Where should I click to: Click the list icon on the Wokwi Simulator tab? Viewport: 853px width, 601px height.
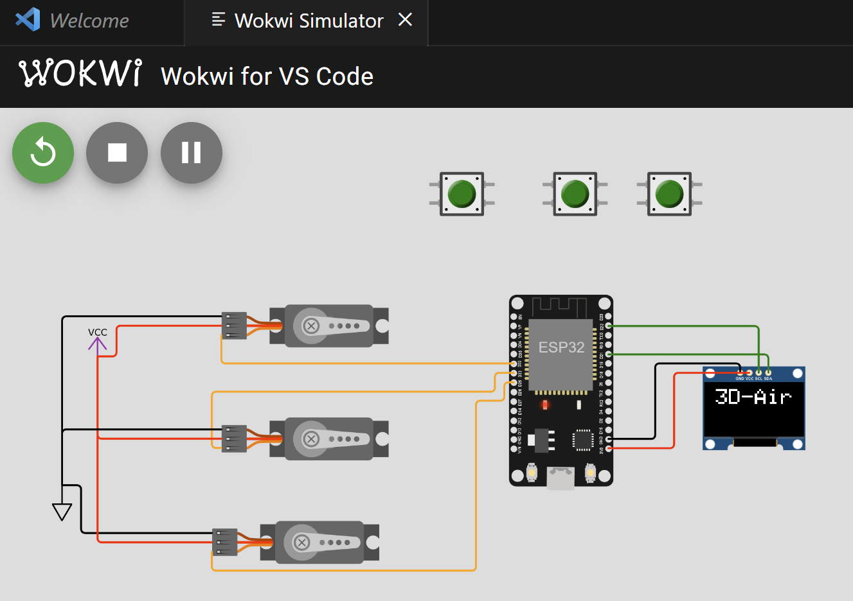point(219,20)
